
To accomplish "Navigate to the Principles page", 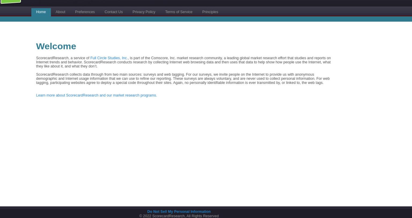I will tap(210, 12).
